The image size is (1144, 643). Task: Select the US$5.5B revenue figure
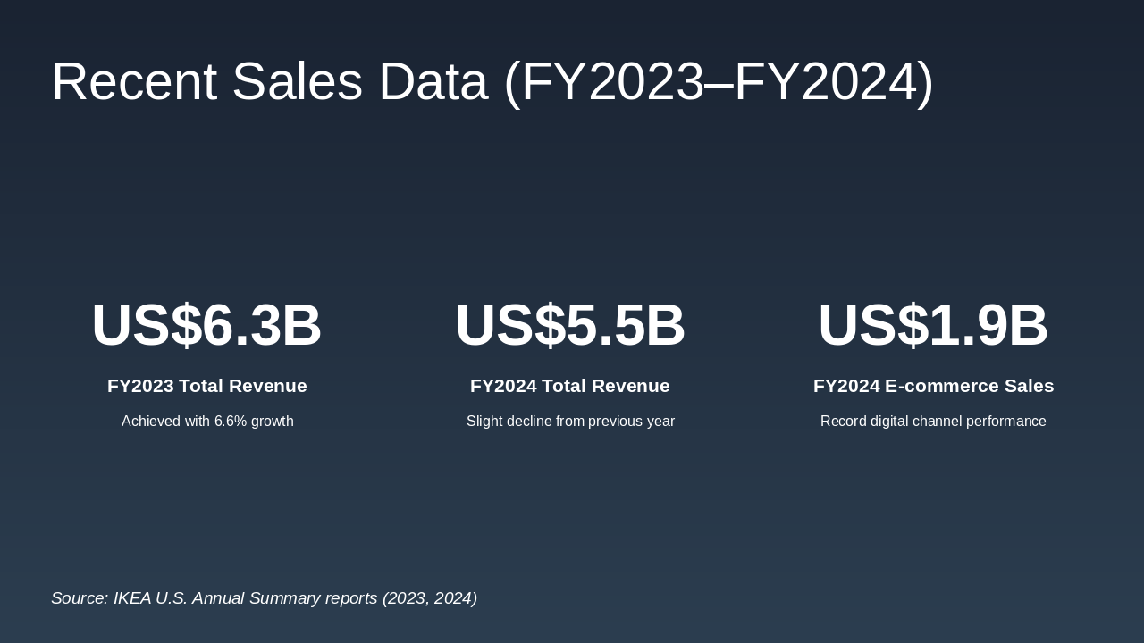[x=570, y=325]
